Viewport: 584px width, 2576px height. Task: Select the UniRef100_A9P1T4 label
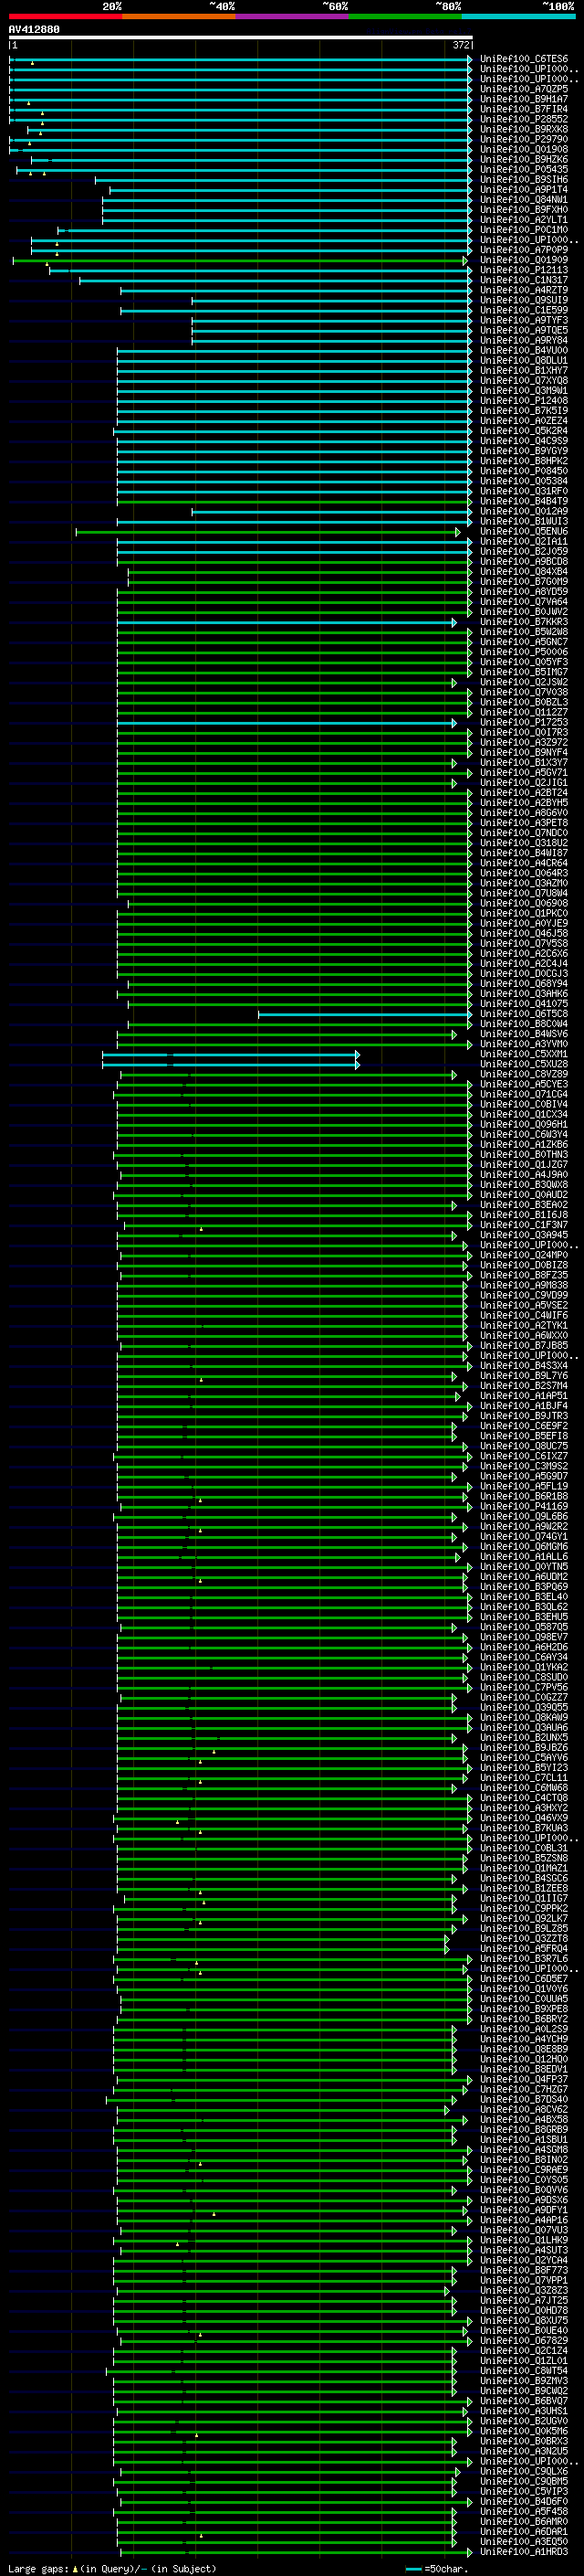[524, 190]
